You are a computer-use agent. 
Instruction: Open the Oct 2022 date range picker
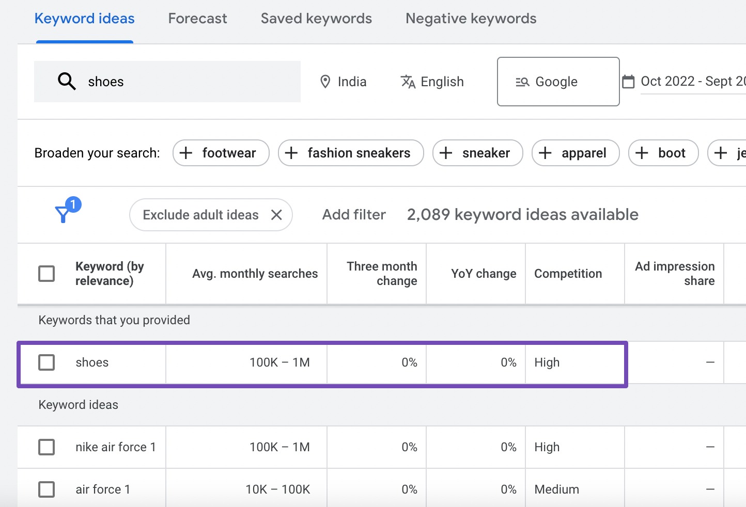692,81
